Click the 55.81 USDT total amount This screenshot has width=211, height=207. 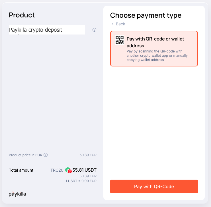pyautogui.click(x=84, y=170)
